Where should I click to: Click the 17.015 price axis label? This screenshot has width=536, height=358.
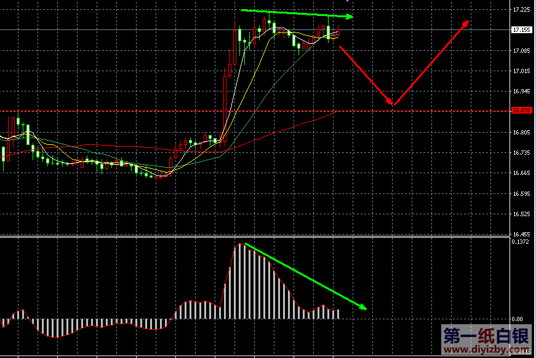[522, 71]
